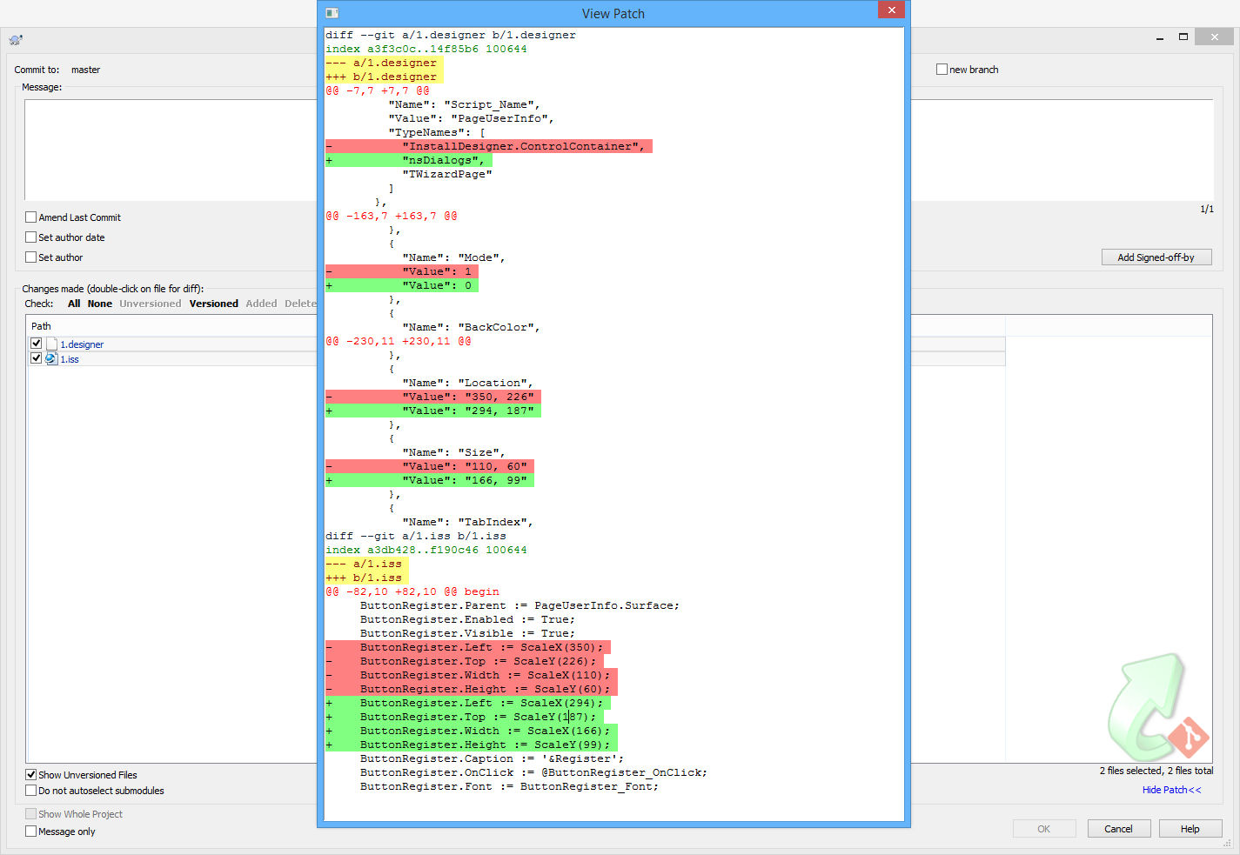Enable the new branch checkbox
Viewport: 1240px width, 855px height.
(x=942, y=70)
